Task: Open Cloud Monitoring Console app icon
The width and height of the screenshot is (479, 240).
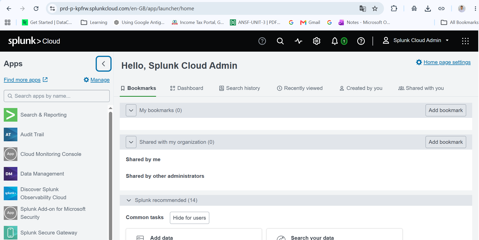Action: point(11,154)
